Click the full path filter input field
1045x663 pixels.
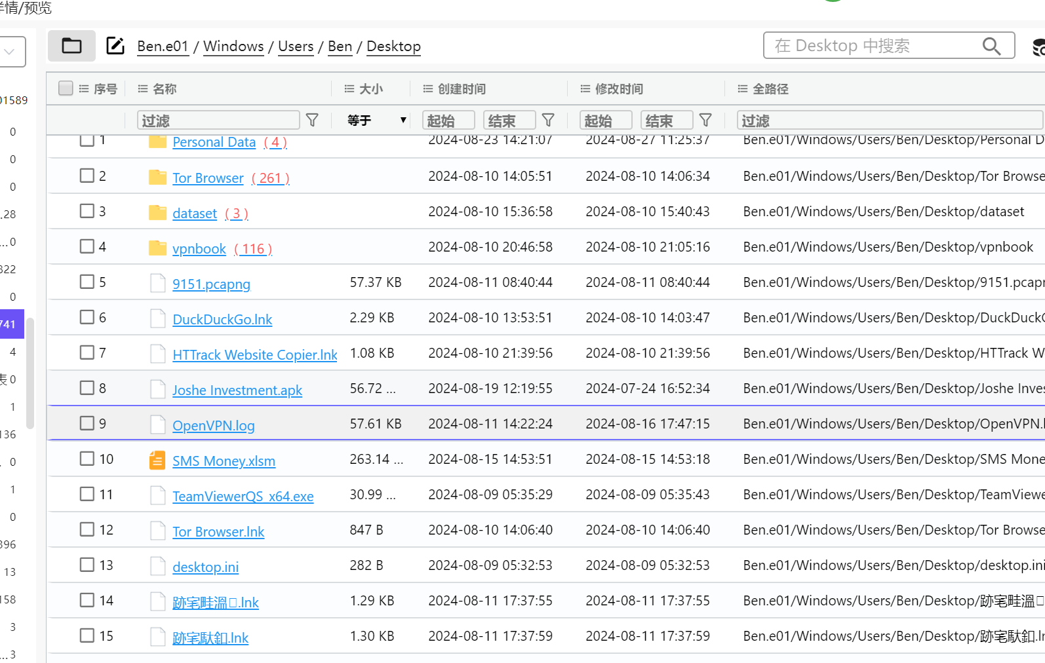[890, 120]
